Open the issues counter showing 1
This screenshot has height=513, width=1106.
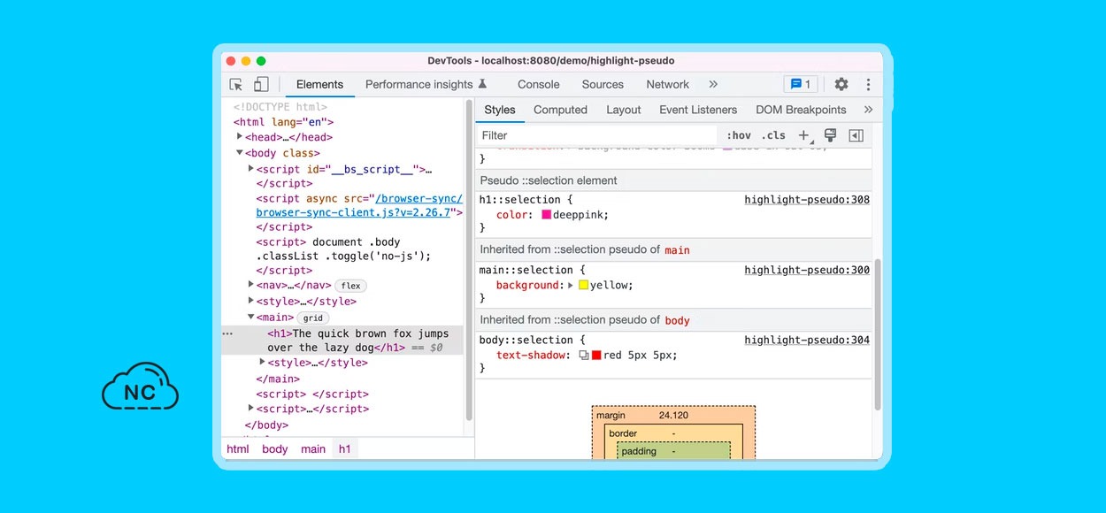[800, 84]
